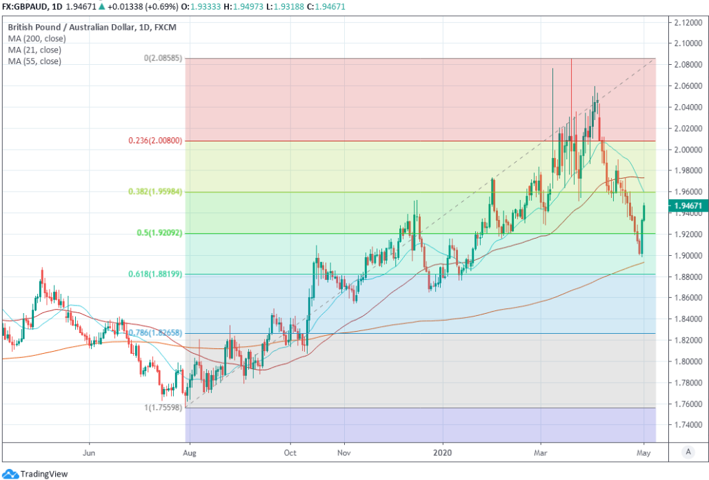Click the 2020 label on time axis
This screenshot has height=480, width=709.
(443, 454)
